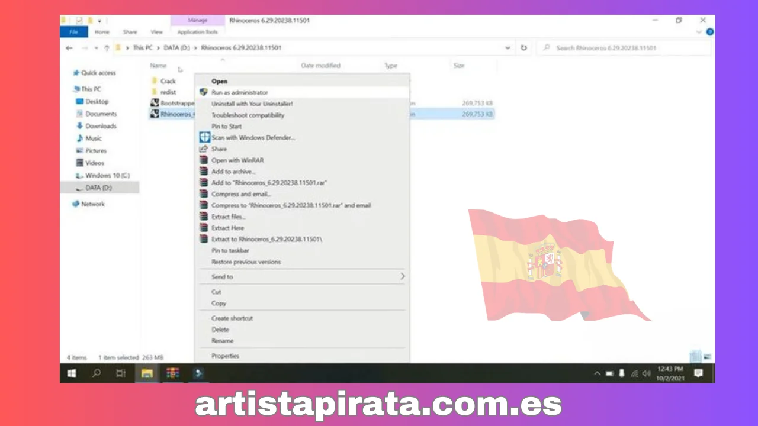Click the Crack folder icon
Screen dimensions: 758x426
click(x=154, y=81)
